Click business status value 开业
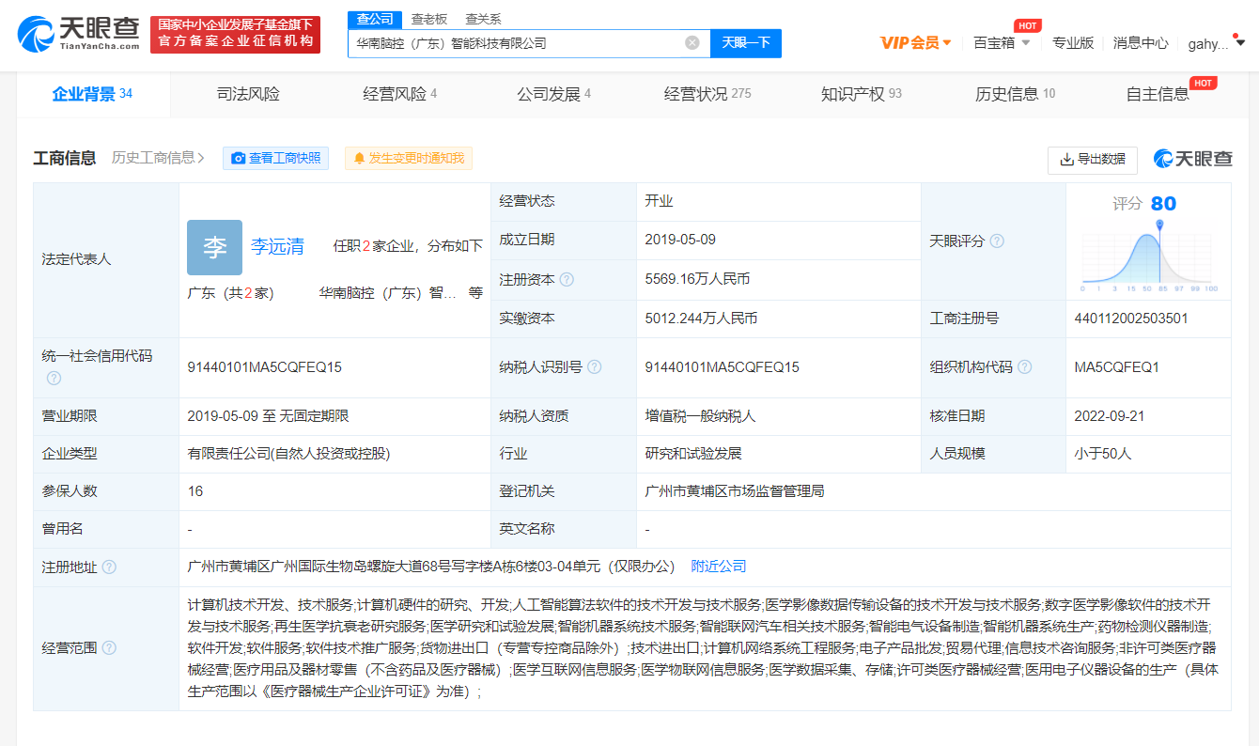 pos(659,201)
